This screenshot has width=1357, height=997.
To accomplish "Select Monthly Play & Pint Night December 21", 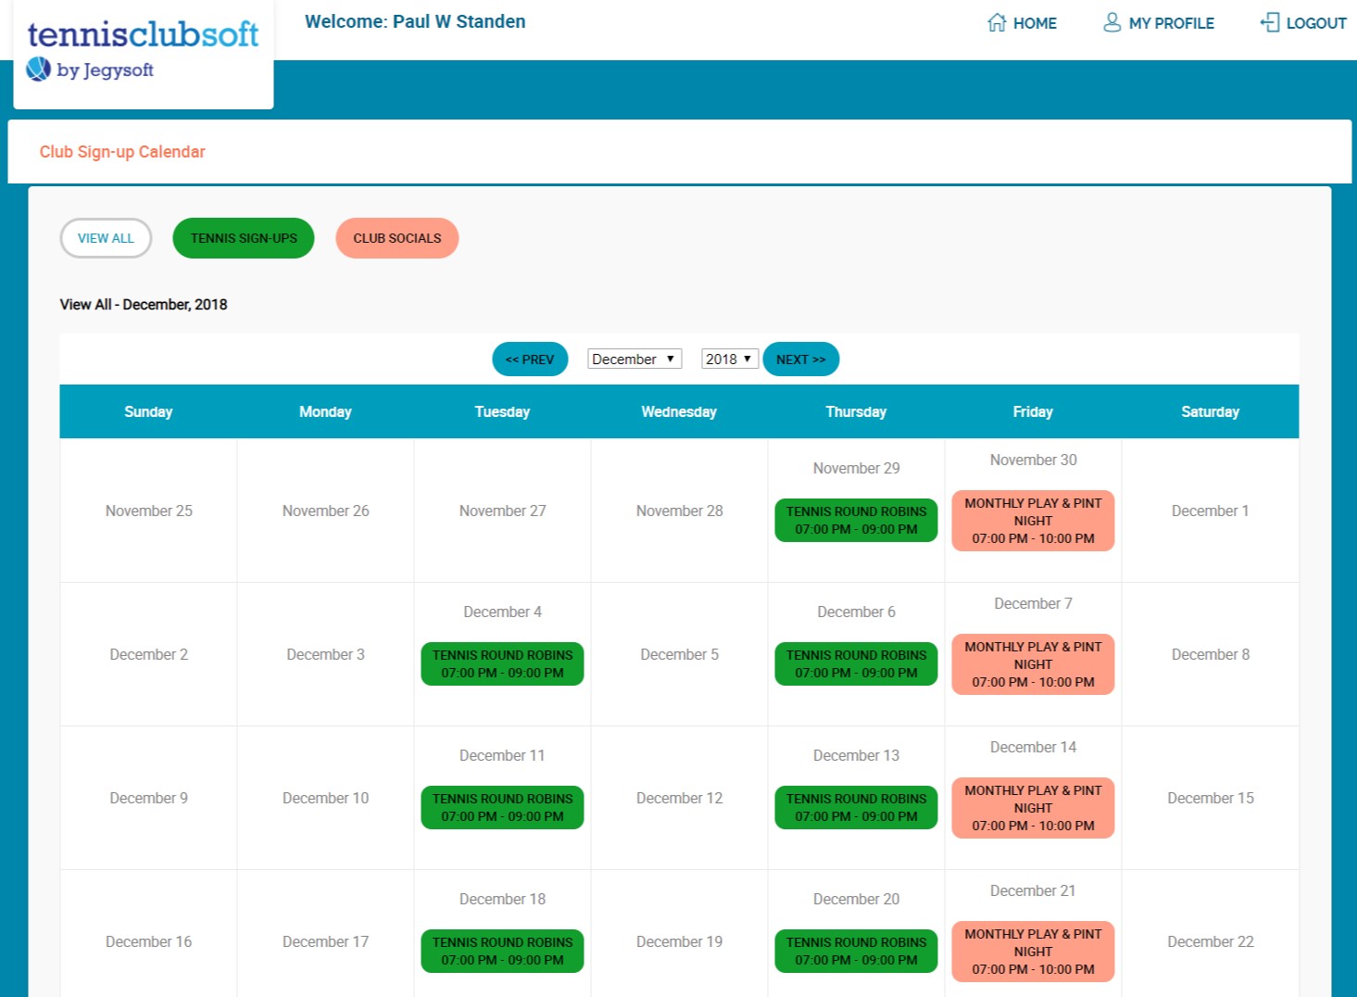I will 1033,952.
